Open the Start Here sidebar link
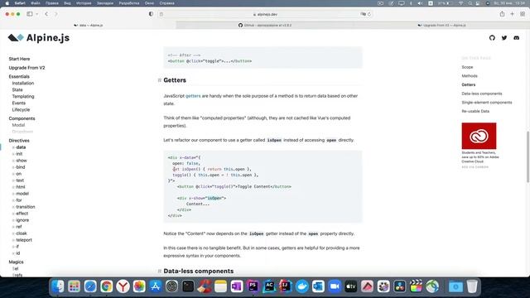The height and width of the screenshot is (298, 530). (19, 59)
